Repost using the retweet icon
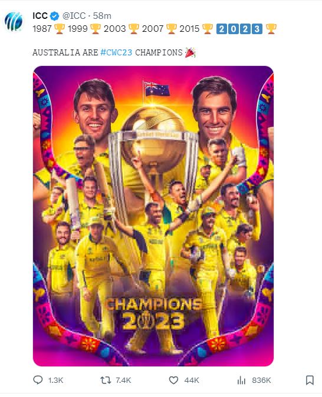The height and width of the screenshot is (397, 322). click(106, 380)
